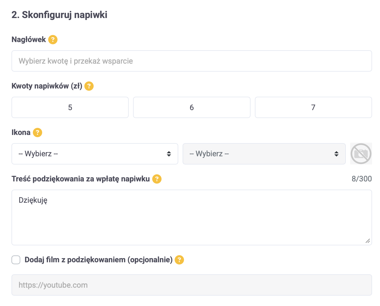Enable the Dodaj film z podziękowaniem checkbox
Image resolution: width=380 pixels, height=306 pixels.
(x=16, y=260)
